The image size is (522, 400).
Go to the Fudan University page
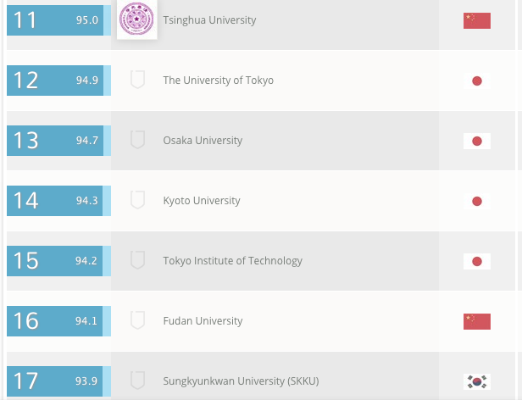203,321
